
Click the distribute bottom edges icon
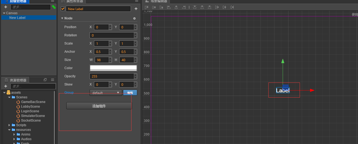tap(210, 7)
